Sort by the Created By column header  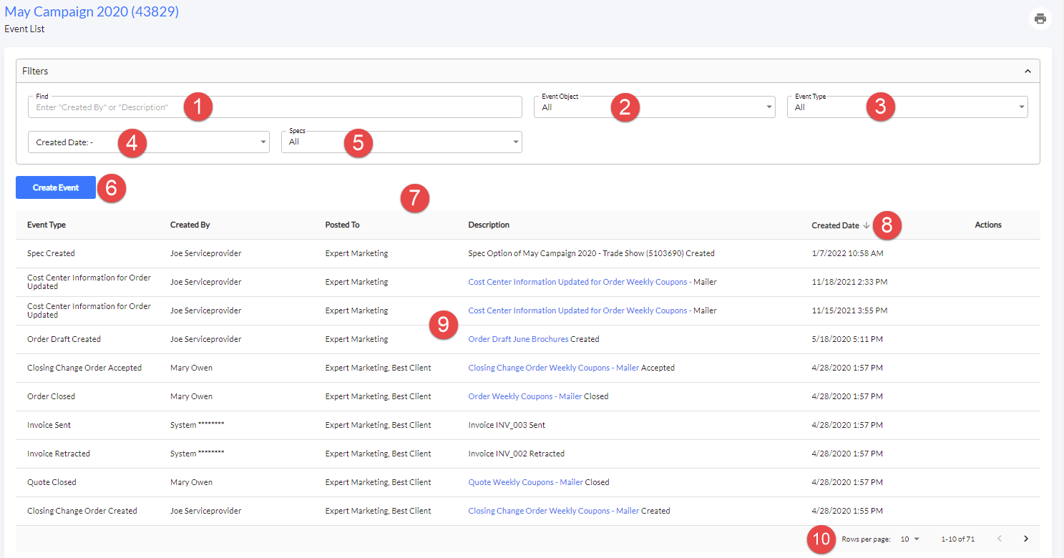coord(190,225)
